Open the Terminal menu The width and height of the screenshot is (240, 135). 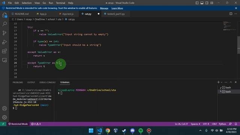coord(60,3)
